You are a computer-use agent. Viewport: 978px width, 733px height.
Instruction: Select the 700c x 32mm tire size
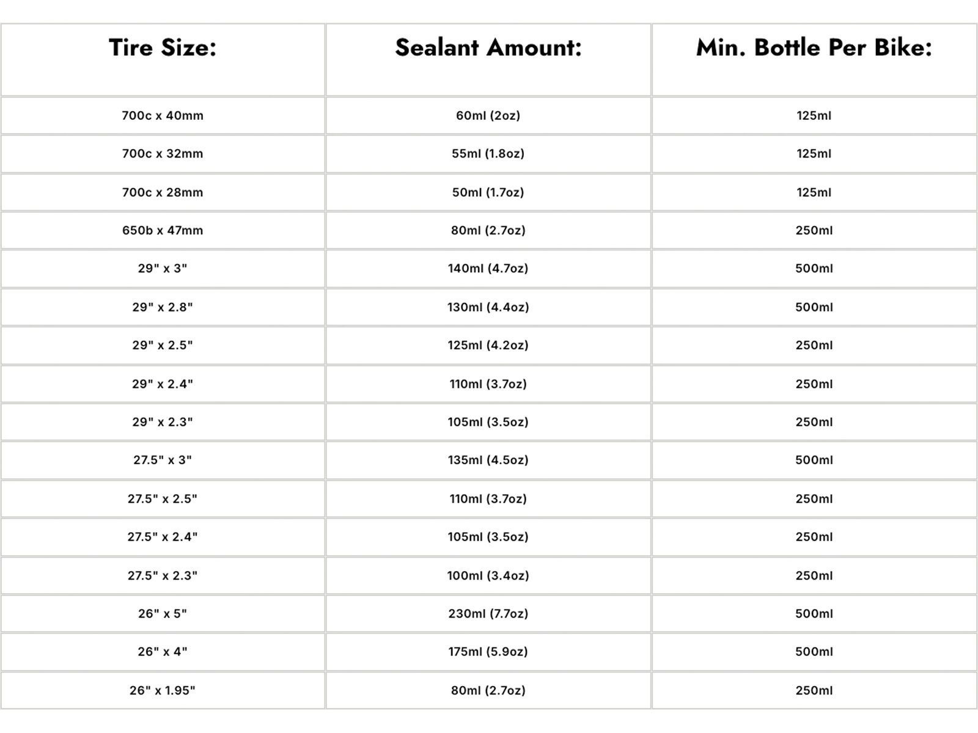tap(163, 154)
